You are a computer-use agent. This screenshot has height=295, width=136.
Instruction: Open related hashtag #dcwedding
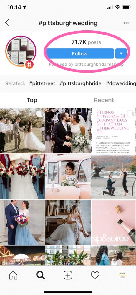(121, 83)
